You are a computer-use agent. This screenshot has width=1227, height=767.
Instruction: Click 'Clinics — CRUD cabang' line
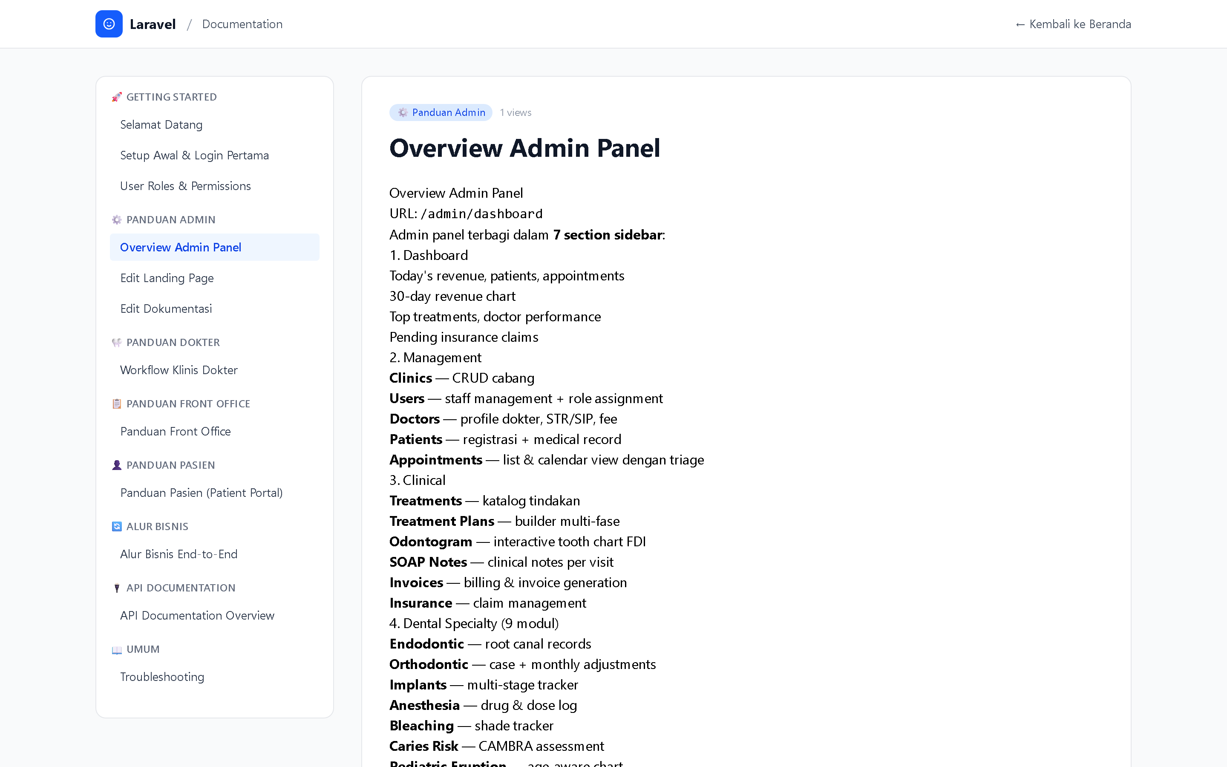click(462, 378)
